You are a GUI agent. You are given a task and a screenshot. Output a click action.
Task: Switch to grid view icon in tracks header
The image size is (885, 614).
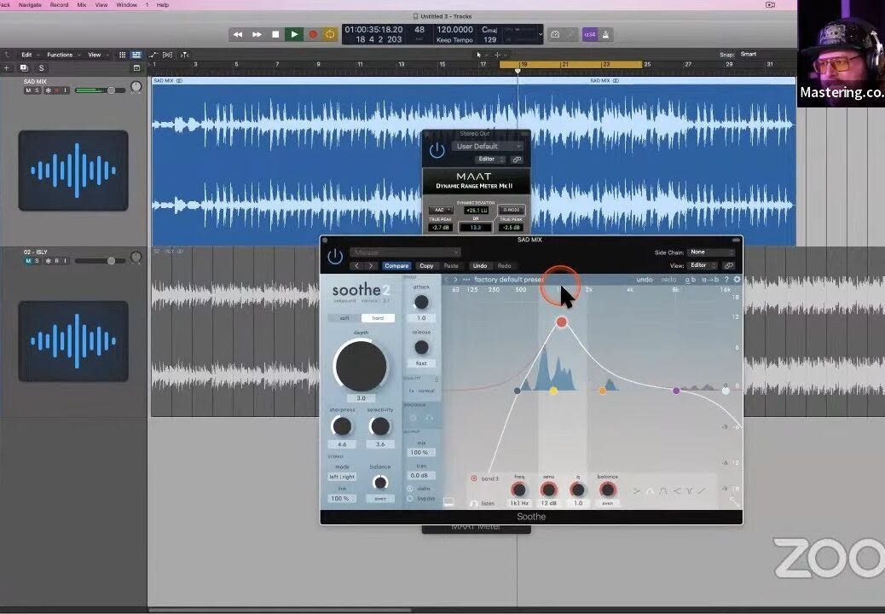122,55
